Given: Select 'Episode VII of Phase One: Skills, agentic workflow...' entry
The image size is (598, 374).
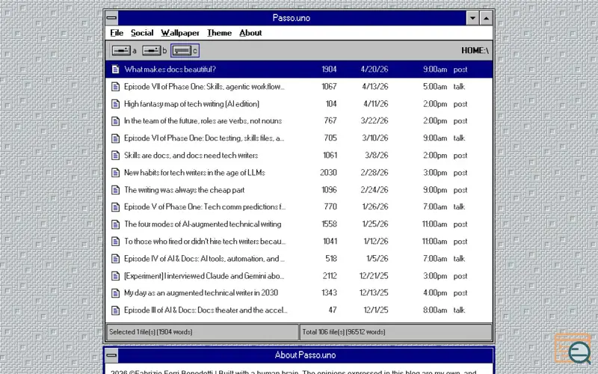Looking at the screenshot, I should pyautogui.click(x=204, y=87).
